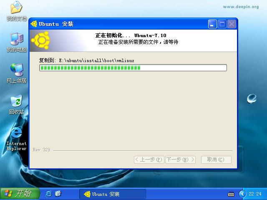This screenshot has width=267, height=200.
Task: Click the 上一步 back button
Action: point(149,160)
